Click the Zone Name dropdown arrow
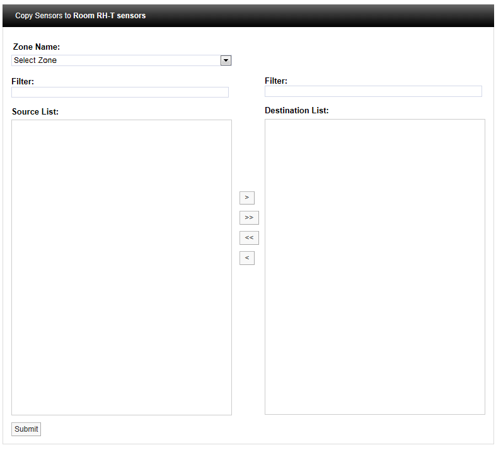 pos(226,60)
